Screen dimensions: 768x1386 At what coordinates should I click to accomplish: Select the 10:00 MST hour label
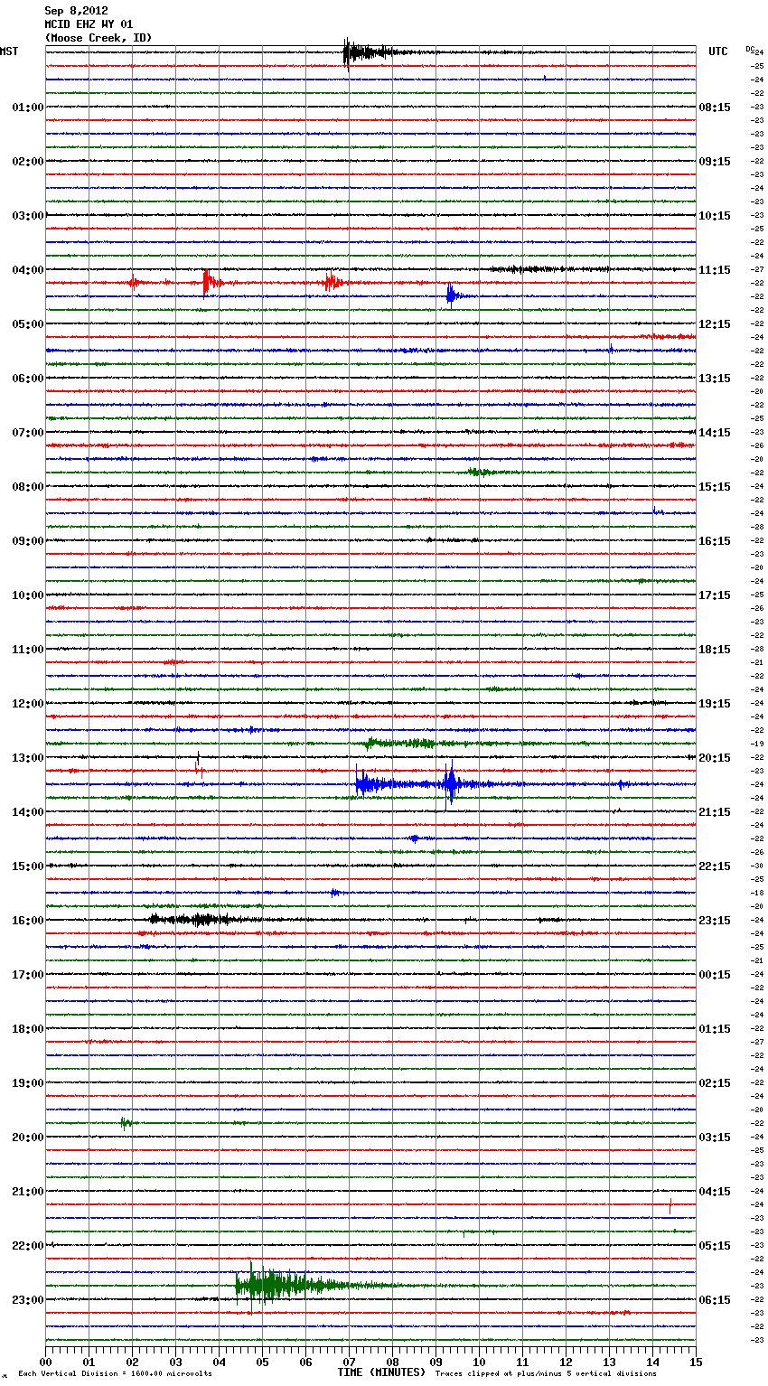pos(27,595)
